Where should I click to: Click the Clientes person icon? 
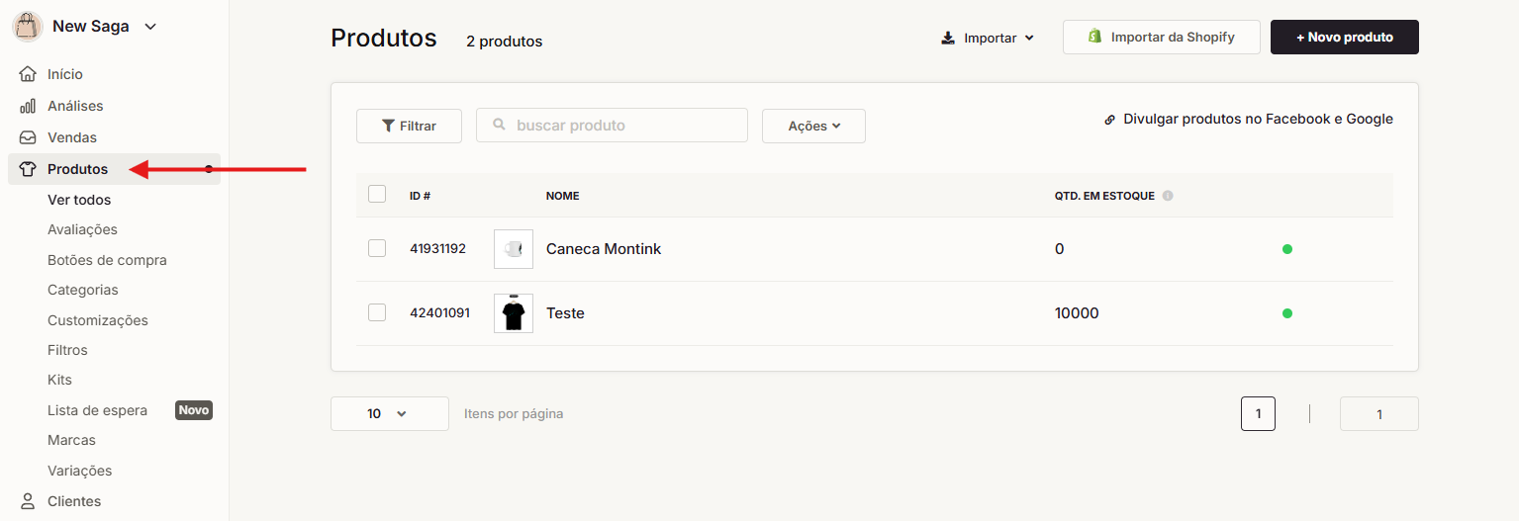coord(28,501)
